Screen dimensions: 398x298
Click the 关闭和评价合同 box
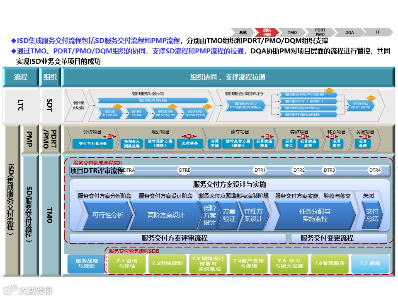coord(360,106)
